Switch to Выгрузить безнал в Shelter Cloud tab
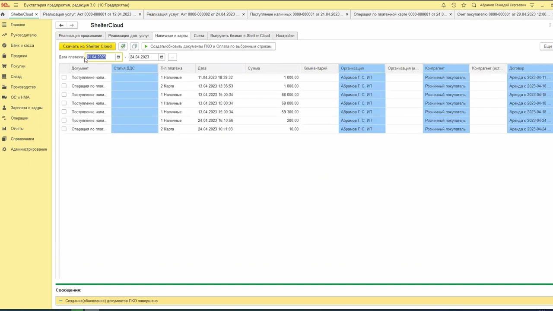Image resolution: width=553 pixels, height=311 pixels. (240, 36)
